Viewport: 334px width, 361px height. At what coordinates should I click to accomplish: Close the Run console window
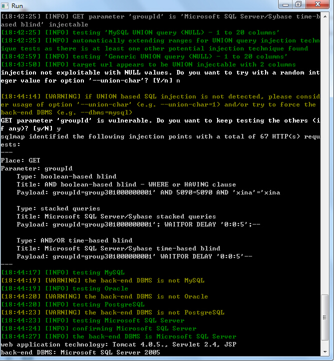(318, 4)
